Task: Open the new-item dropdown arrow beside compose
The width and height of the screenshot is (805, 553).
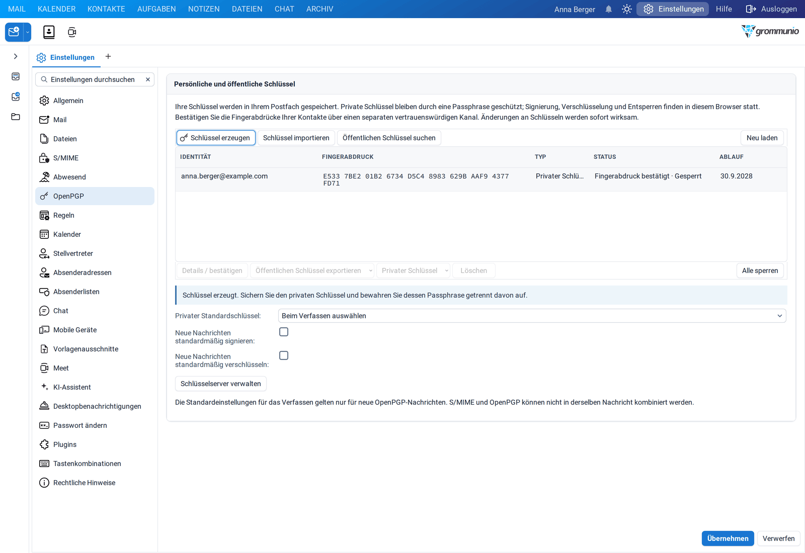Action: [28, 32]
